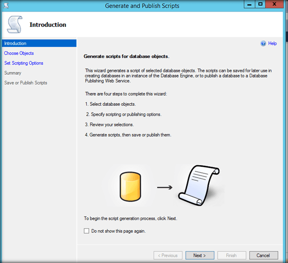Viewport: 288px width, 263px height.
Task: Click the Cancel button
Action: [264, 255]
